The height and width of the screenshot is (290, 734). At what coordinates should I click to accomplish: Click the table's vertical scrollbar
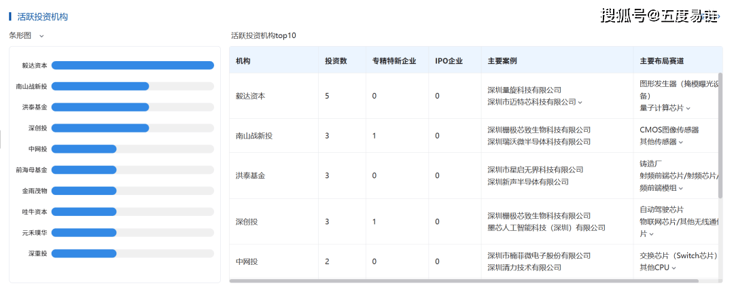tap(720, 136)
